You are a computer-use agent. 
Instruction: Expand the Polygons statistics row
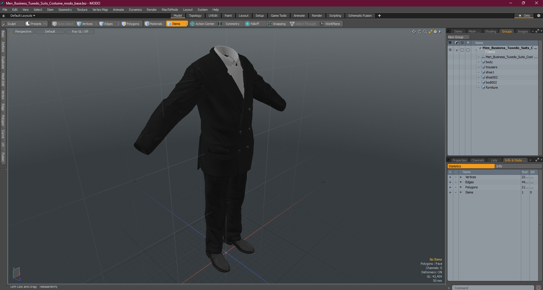tap(461, 187)
